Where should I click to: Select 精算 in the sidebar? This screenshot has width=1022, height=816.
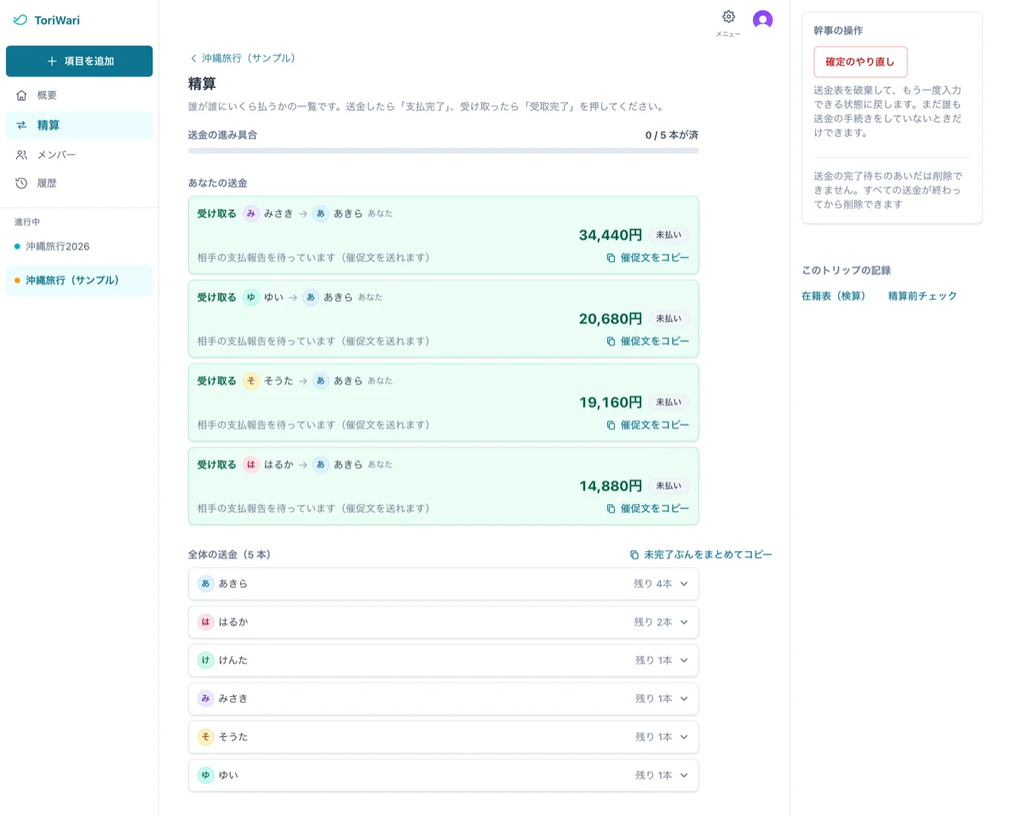[79, 125]
